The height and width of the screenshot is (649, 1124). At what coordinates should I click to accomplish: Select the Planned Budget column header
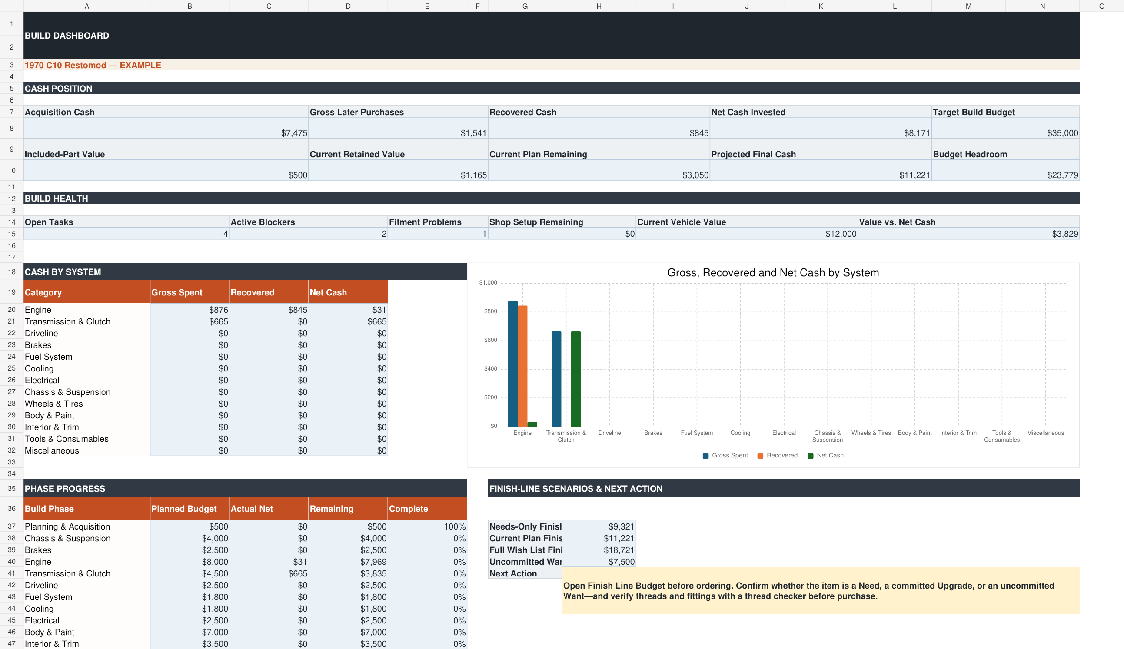point(190,509)
